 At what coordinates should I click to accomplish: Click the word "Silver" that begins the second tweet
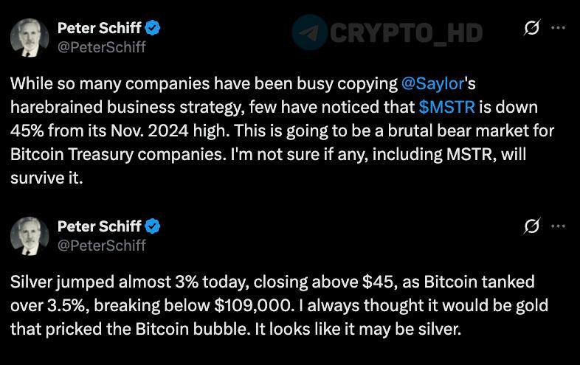pos(31,283)
